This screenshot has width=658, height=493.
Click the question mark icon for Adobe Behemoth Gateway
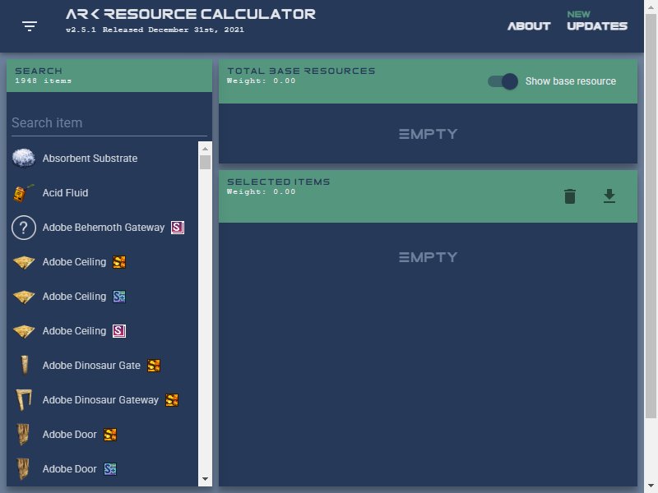pyautogui.click(x=24, y=228)
